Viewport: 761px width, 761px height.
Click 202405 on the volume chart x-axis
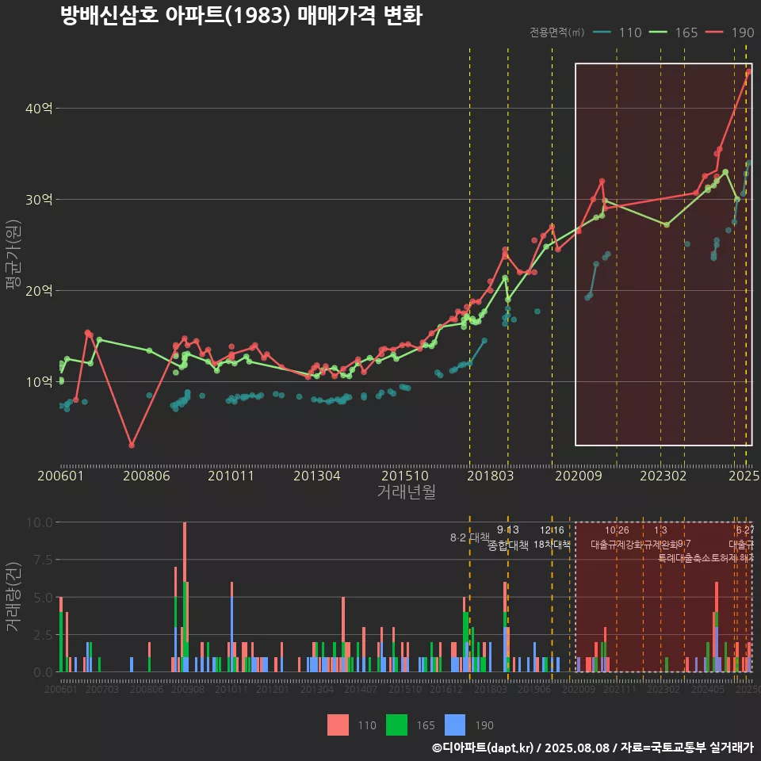tap(708, 689)
